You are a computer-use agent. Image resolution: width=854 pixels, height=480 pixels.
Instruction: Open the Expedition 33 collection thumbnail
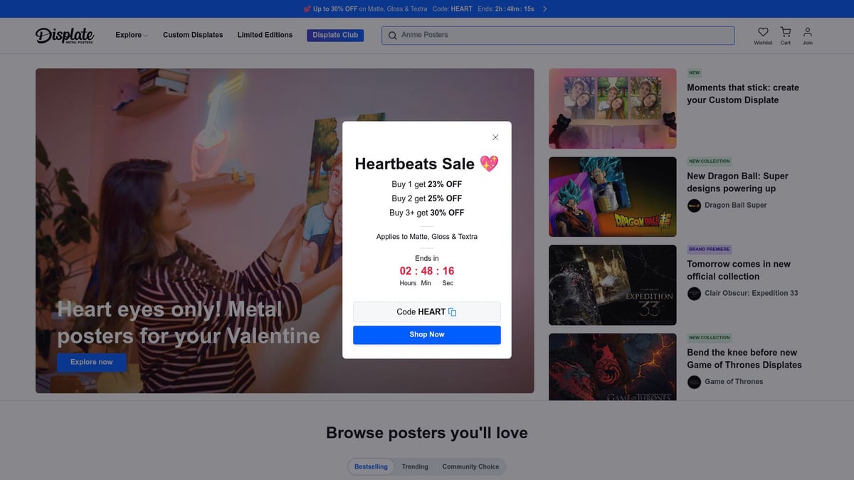coord(612,285)
